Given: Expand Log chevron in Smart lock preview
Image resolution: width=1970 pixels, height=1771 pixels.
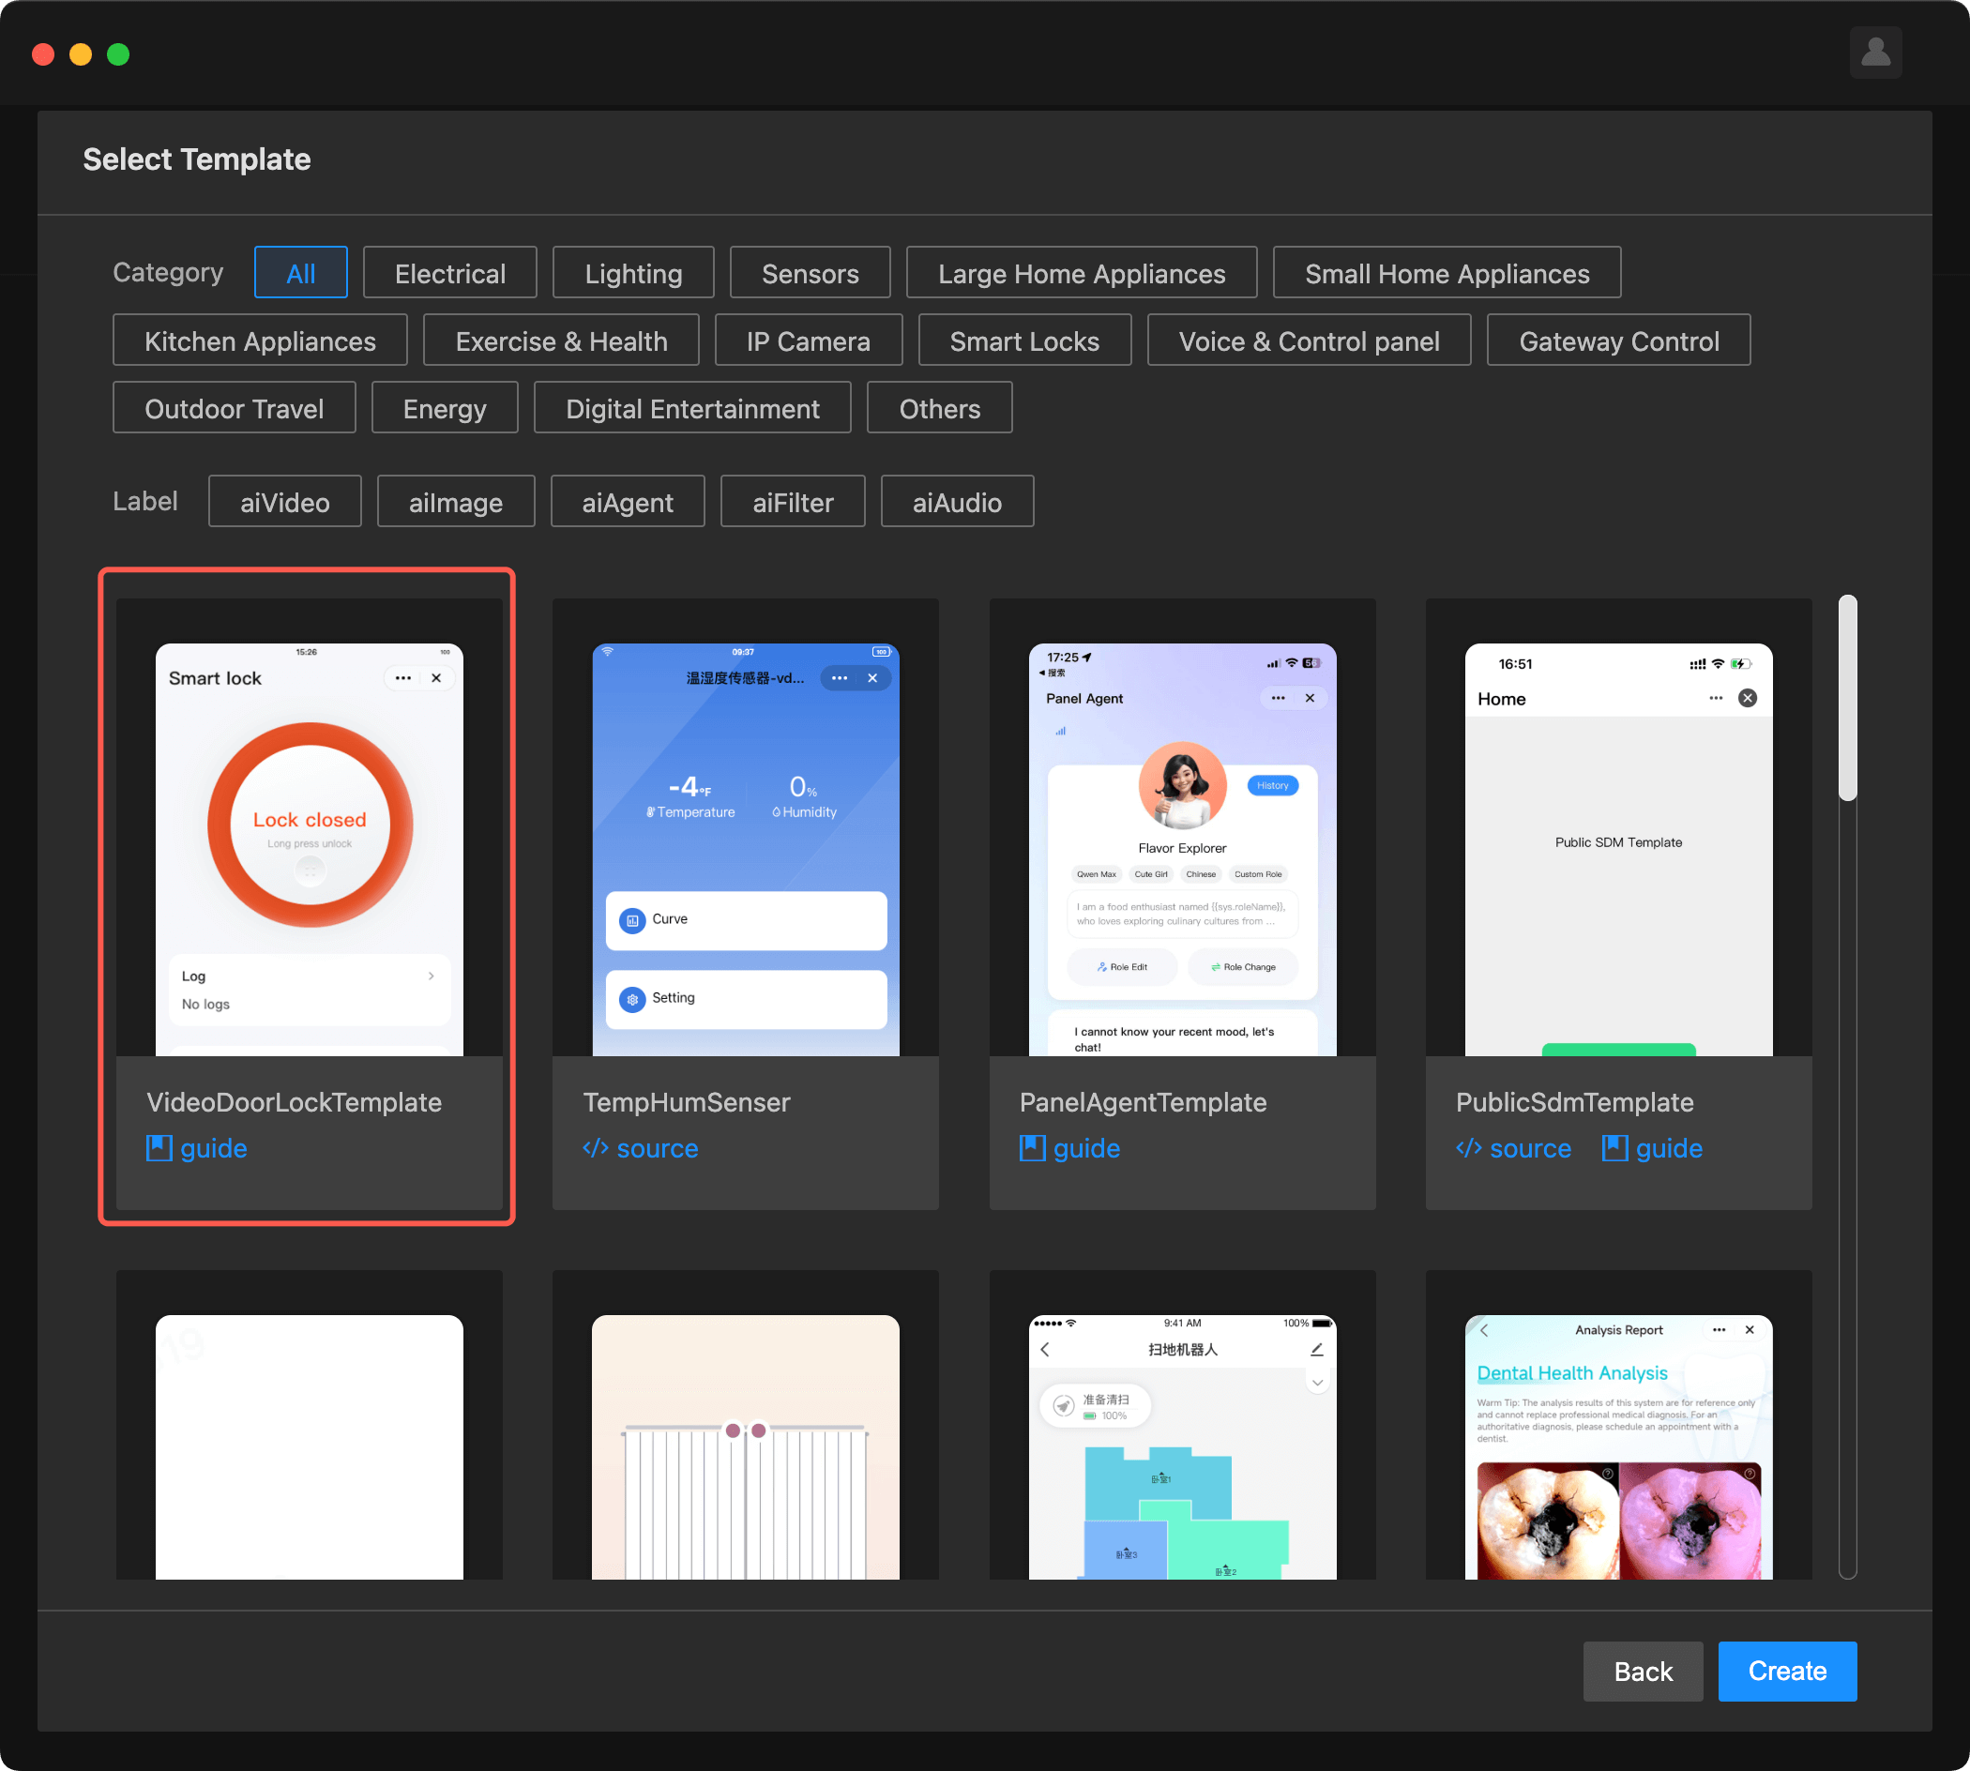Looking at the screenshot, I should point(432,976).
